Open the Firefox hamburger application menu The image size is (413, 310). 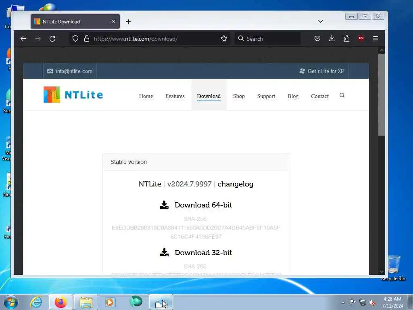click(x=375, y=38)
